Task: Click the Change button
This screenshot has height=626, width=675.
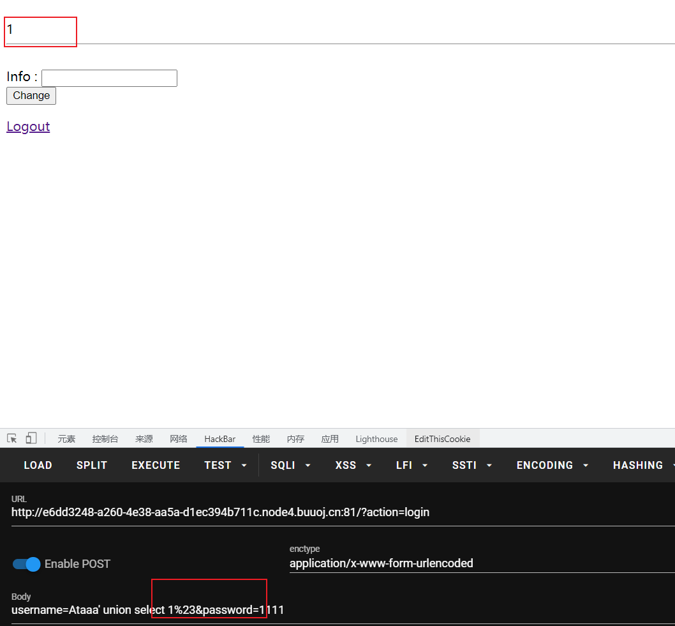Action: coord(31,96)
